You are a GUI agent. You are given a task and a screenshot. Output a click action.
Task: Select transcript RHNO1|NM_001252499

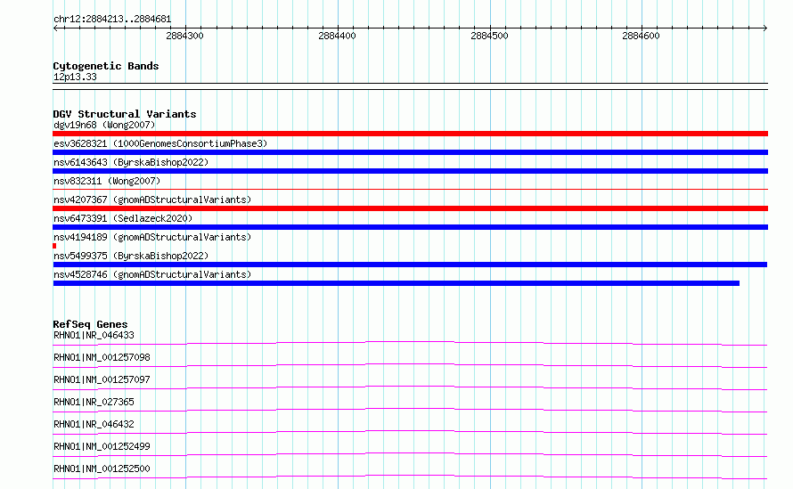(x=102, y=446)
